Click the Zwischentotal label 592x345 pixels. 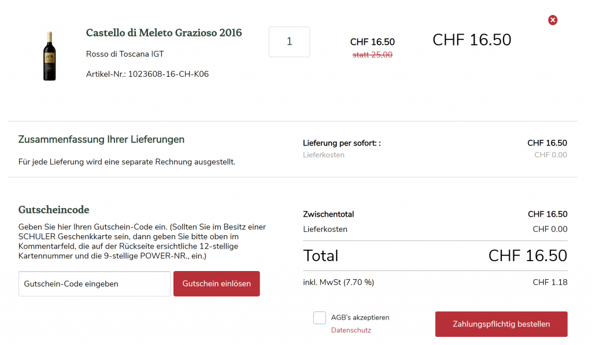328,214
